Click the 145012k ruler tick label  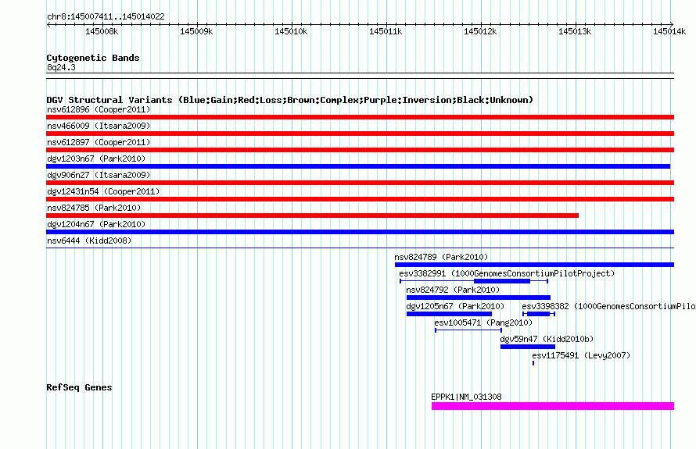tap(480, 31)
